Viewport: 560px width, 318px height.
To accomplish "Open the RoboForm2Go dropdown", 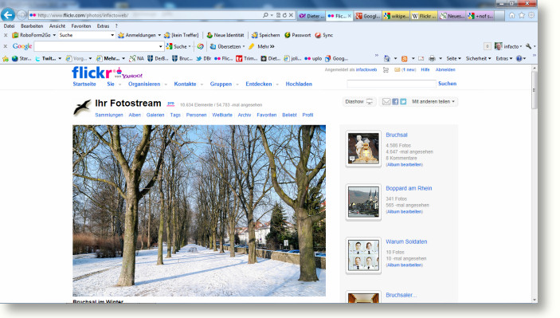I will (x=54, y=35).
